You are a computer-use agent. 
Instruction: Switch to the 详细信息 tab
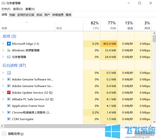point(58,15)
